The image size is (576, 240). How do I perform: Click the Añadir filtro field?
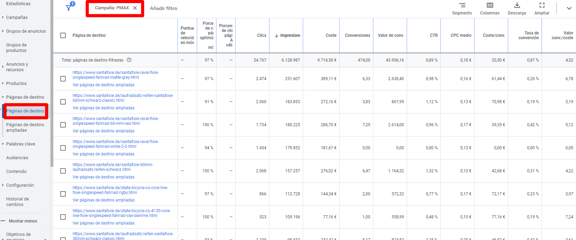click(163, 8)
